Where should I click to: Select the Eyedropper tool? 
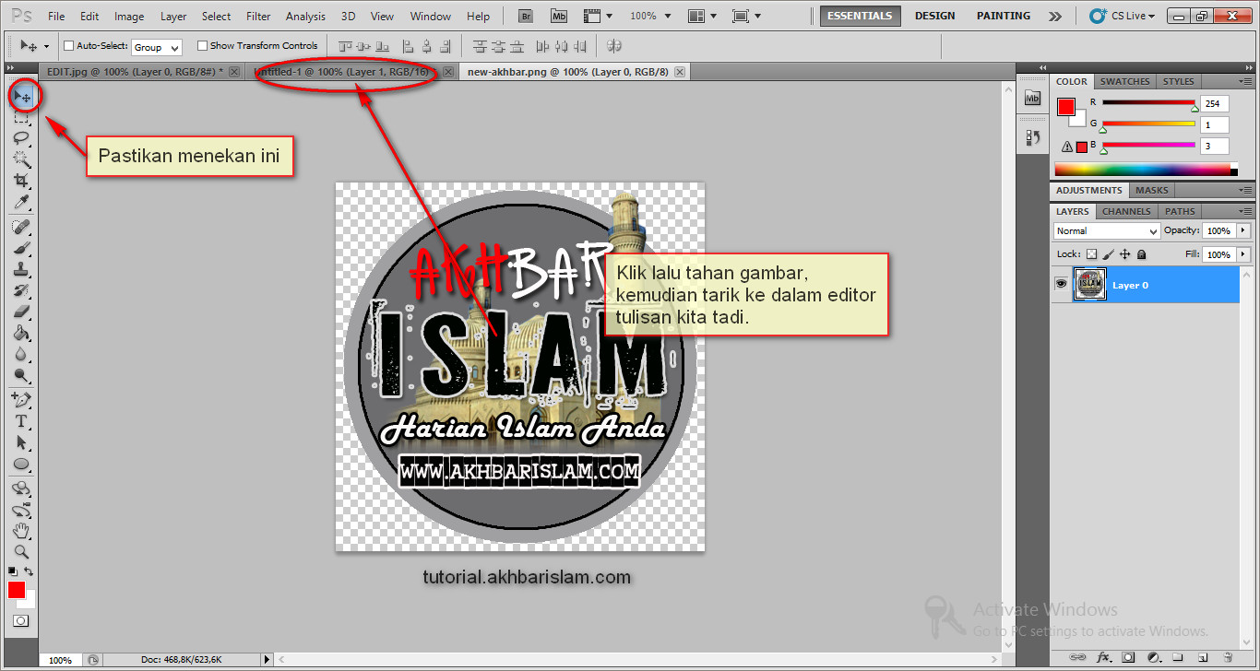click(22, 202)
